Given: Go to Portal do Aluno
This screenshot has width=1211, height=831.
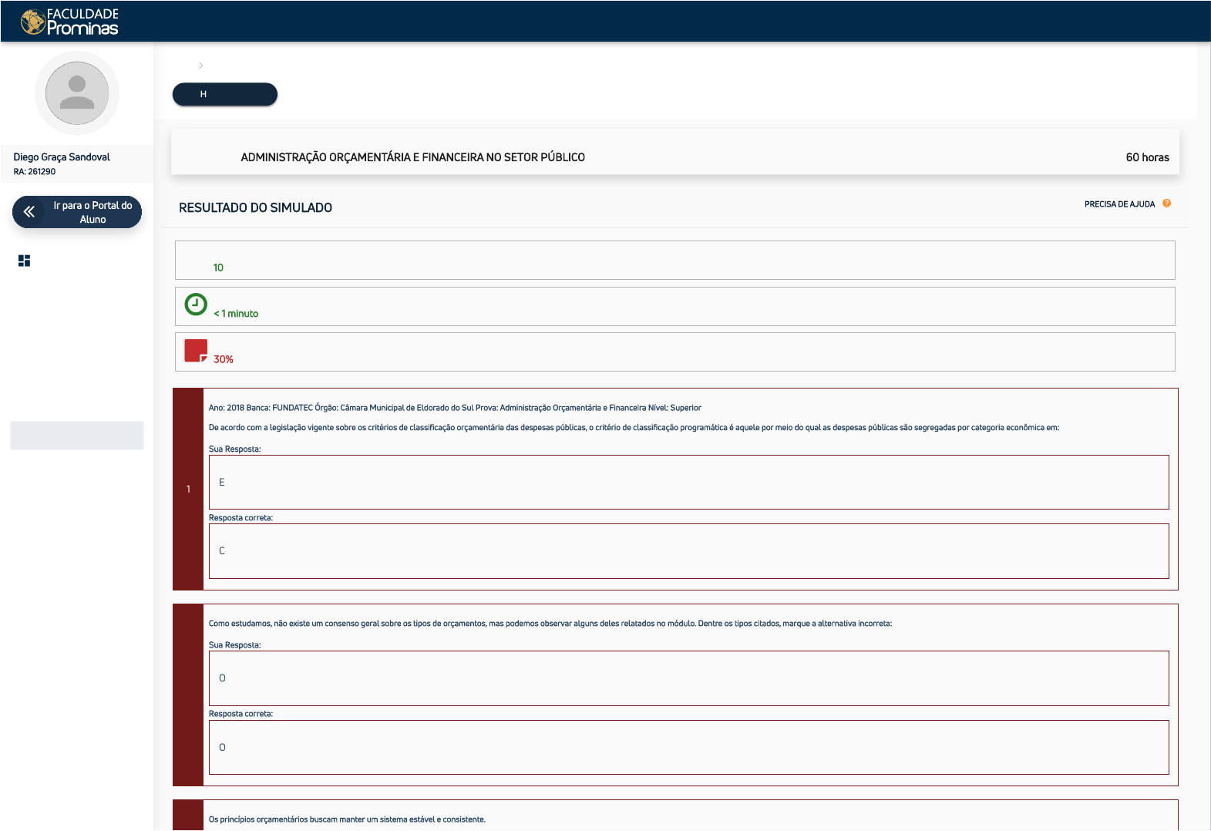Looking at the screenshot, I should click(77, 212).
